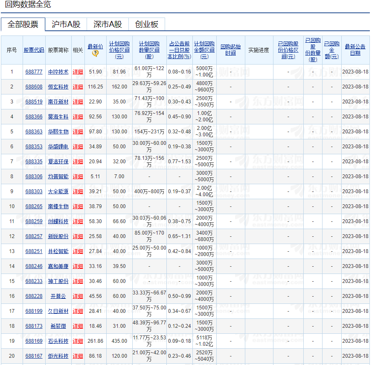The image size is (372, 365).
Task: Sort by 占公告前一日总股本比例 header
Action: (179, 50)
